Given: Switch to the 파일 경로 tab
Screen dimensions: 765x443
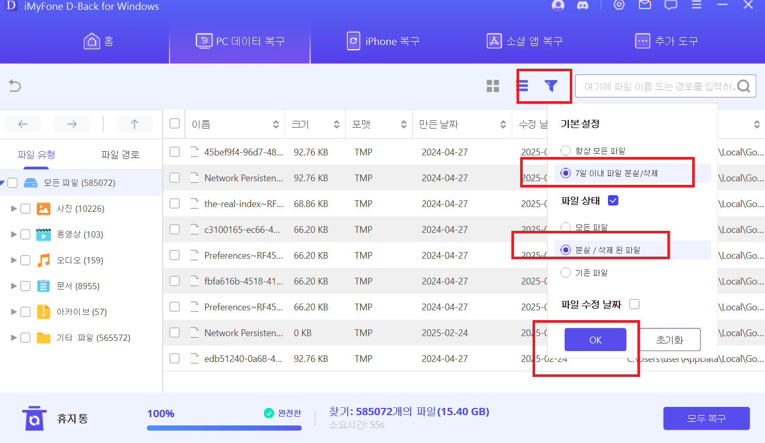Looking at the screenshot, I should tap(120, 155).
